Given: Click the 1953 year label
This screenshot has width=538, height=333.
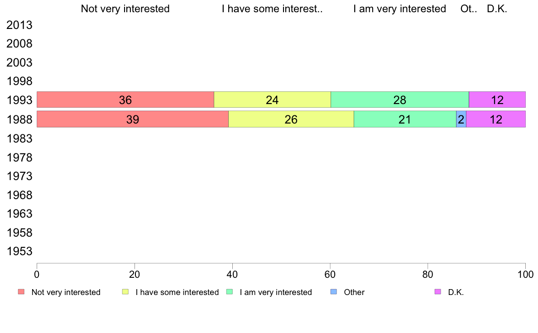Looking at the screenshot, I should pyautogui.click(x=19, y=252).
